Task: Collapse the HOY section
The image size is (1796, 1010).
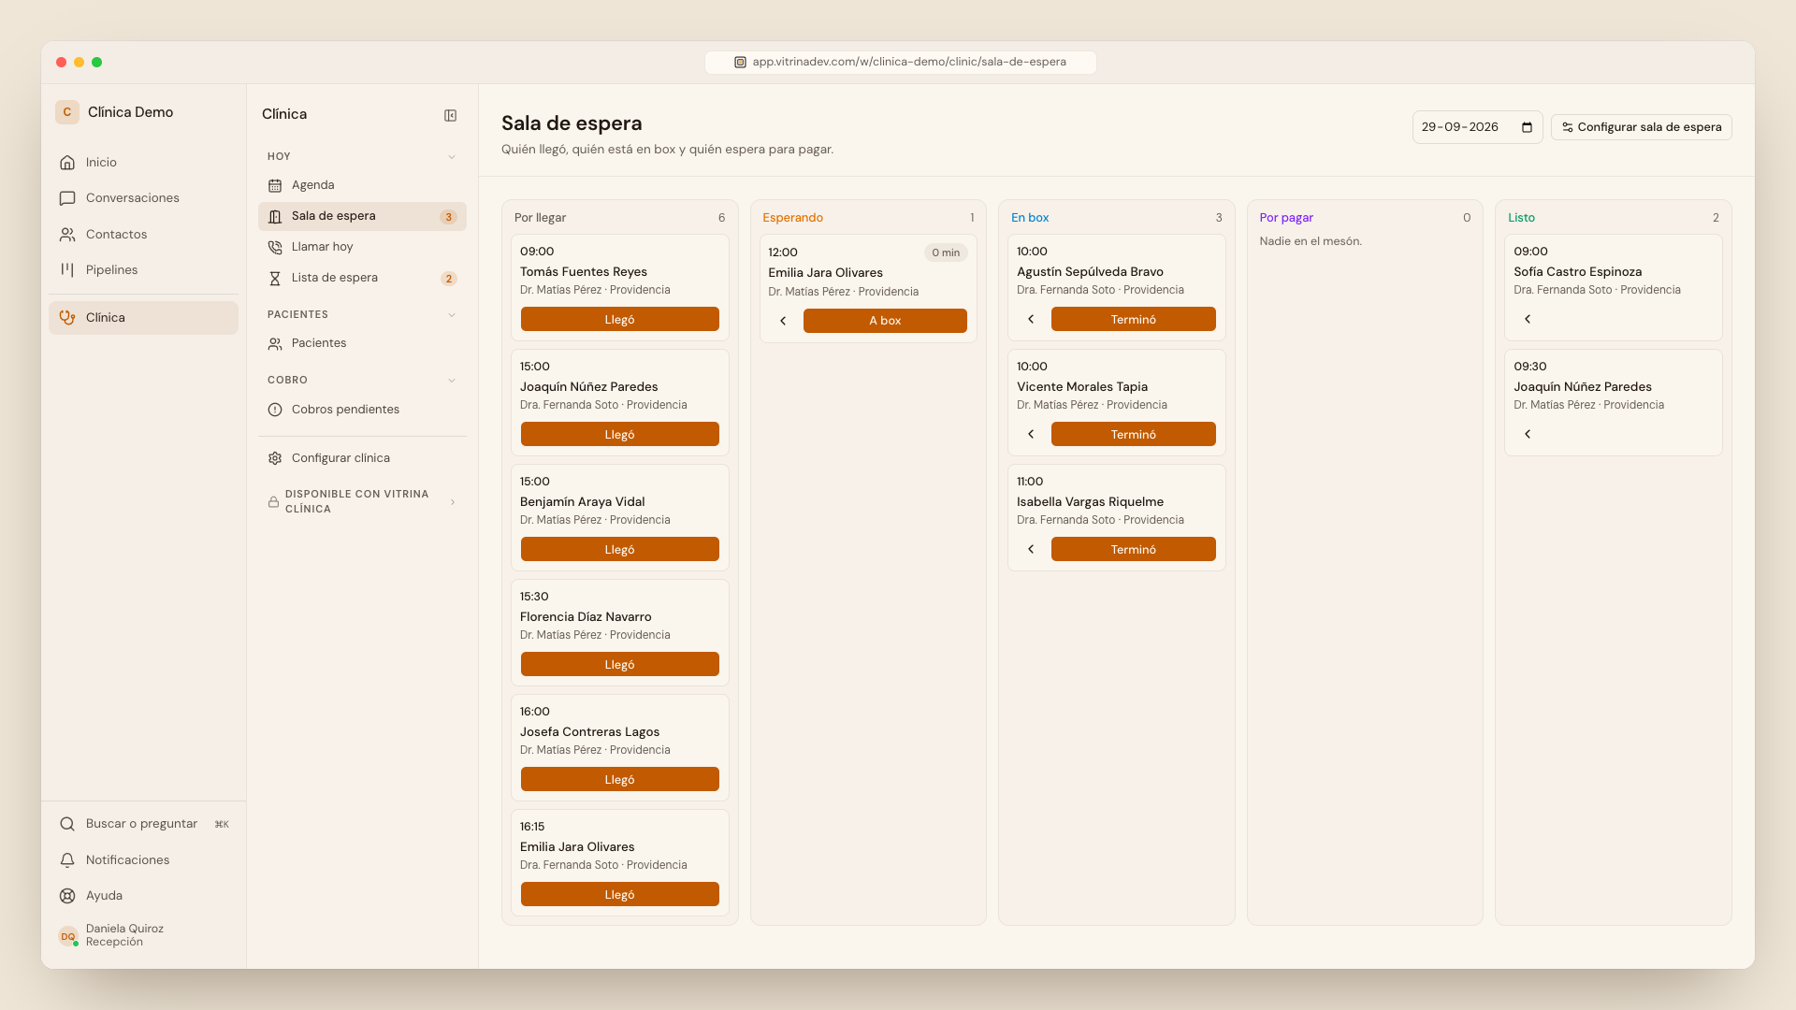Action: point(452,157)
